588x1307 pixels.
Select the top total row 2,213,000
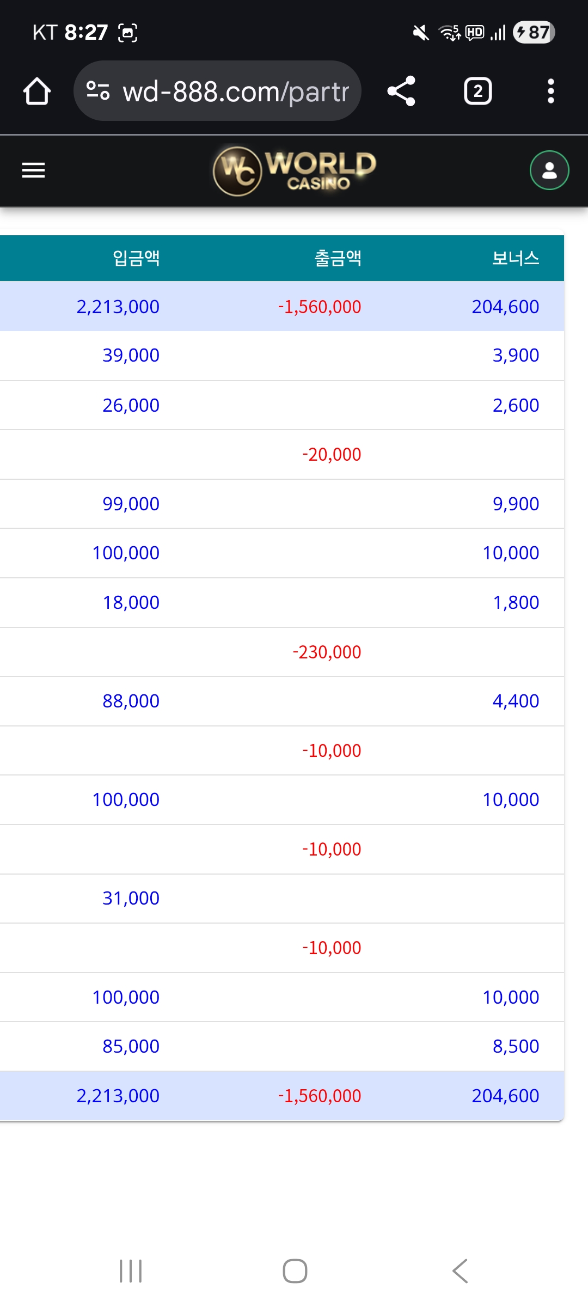coord(118,307)
